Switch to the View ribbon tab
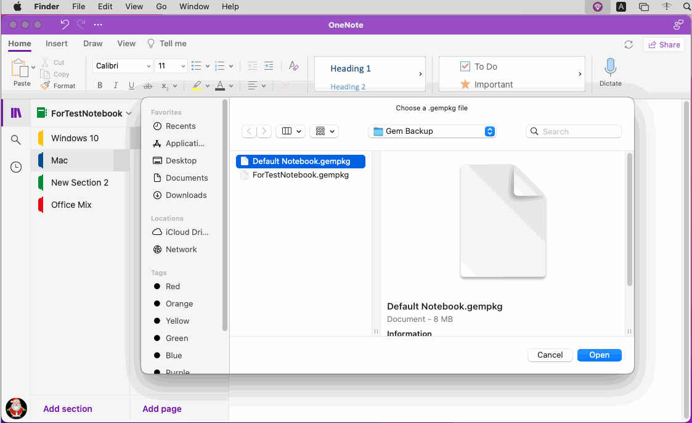This screenshot has height=423, width=692. click(126, 44)
